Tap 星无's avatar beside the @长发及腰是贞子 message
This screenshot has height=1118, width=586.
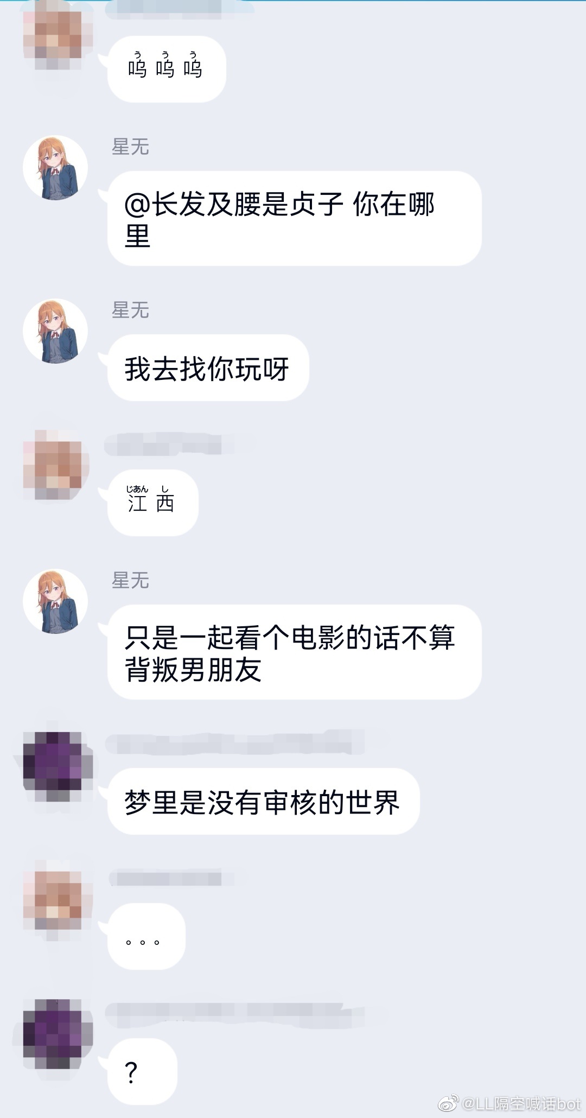[x=55, y=168]
